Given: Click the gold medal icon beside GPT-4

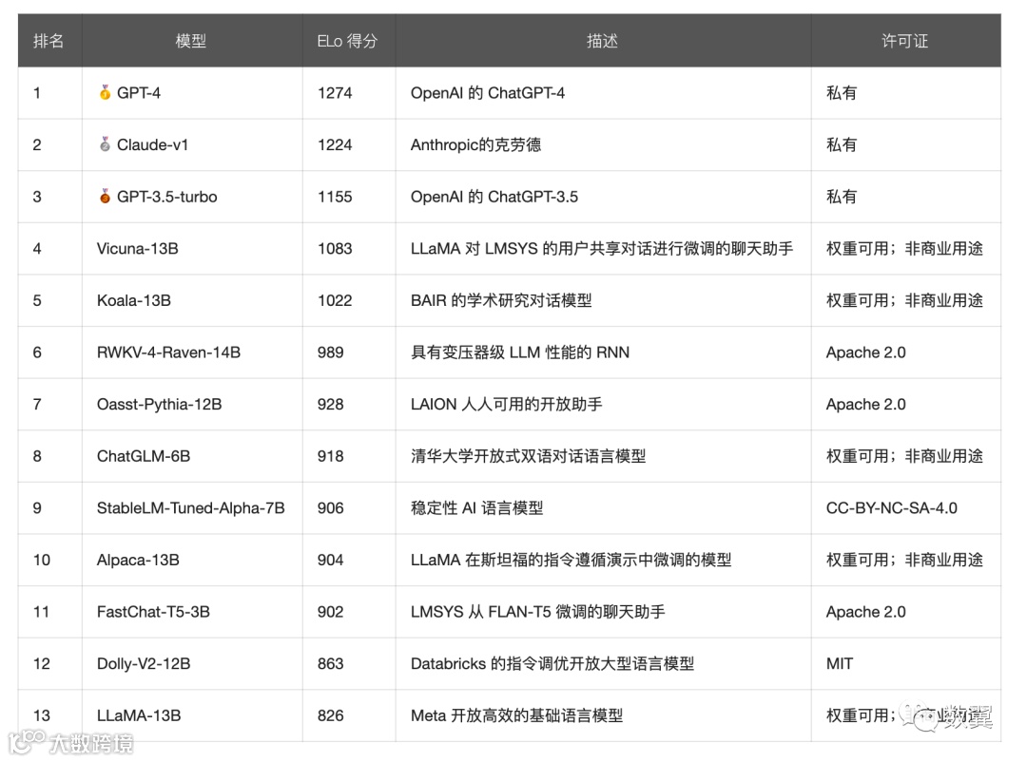Looking at the screenshot, I should point(105,92).
